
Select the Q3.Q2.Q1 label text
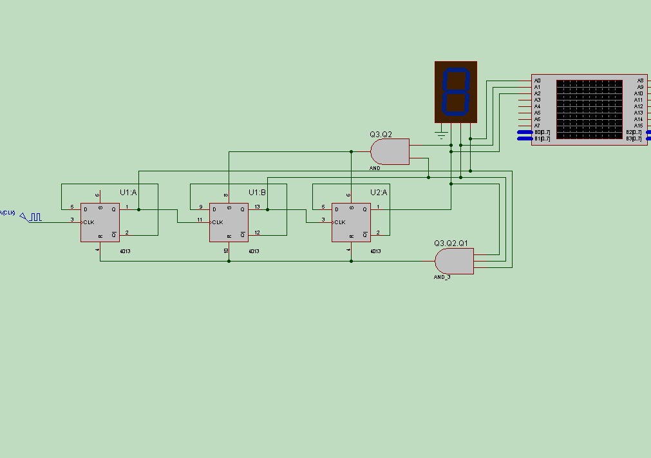[x=451, y=243]
